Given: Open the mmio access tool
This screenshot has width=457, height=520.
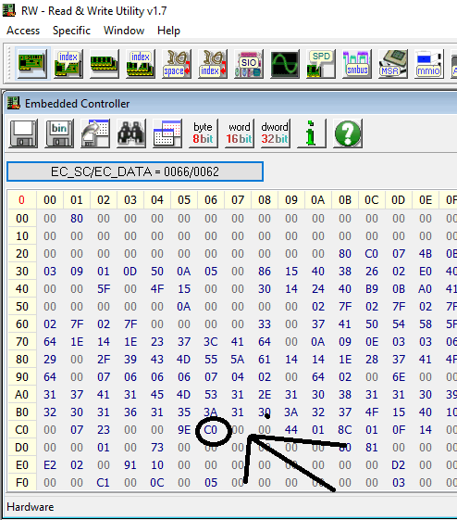Looking at the screenshot, I should coord(429,64).
